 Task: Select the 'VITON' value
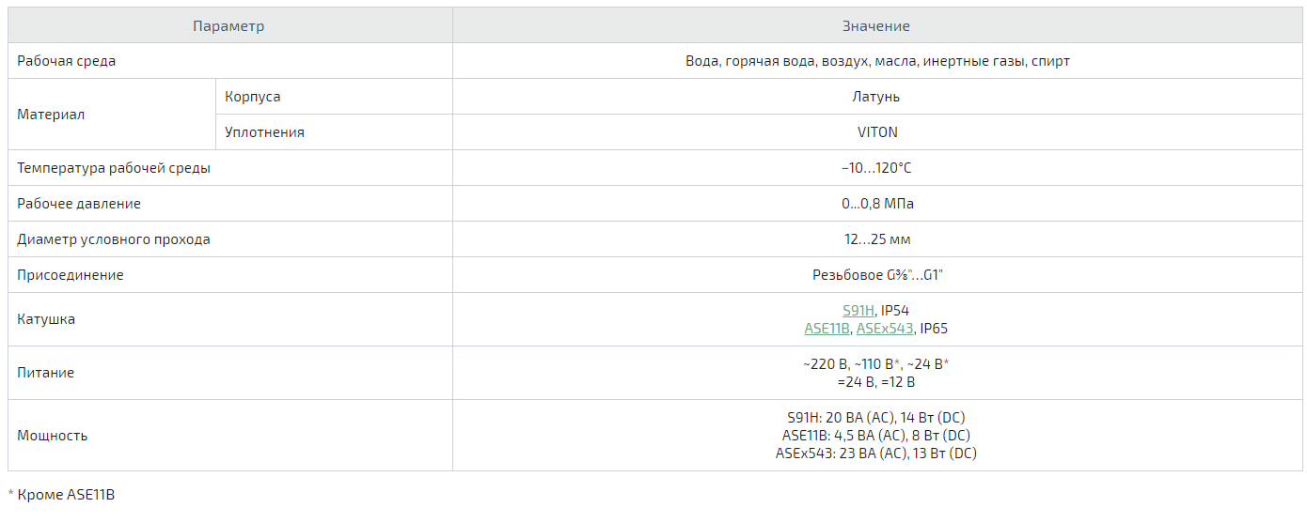tap(876, 132)
